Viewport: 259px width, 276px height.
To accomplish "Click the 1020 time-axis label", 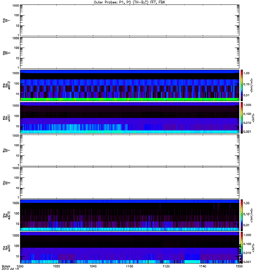I will pos(56,266).
